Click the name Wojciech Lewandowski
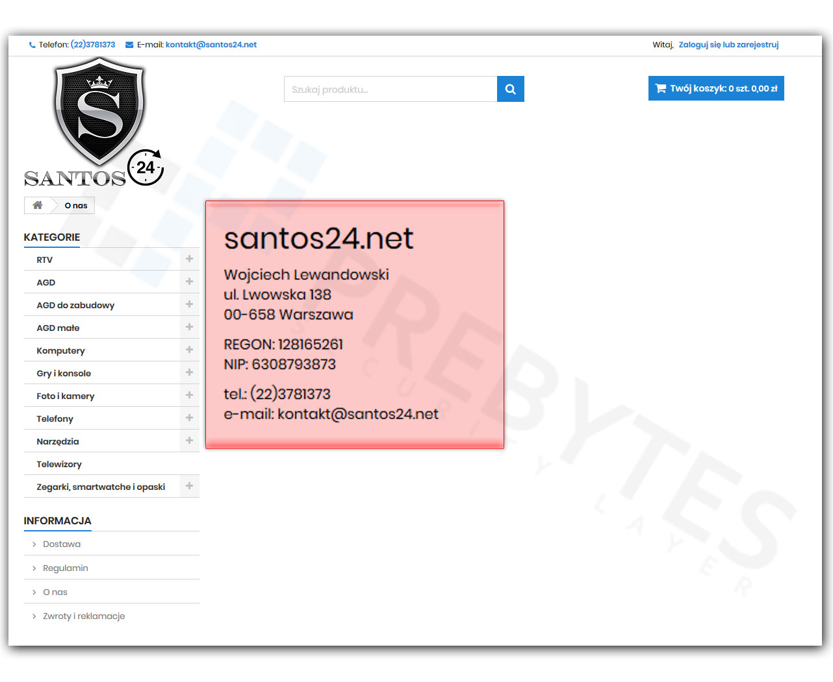 (x=306, y=274)
